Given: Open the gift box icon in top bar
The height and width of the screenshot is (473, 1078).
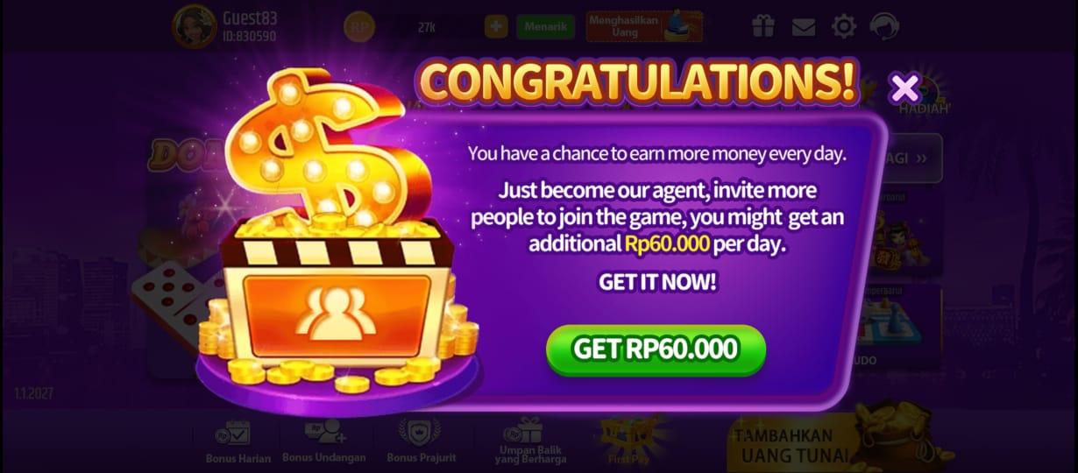Looking at the screenshot, I should [762, 26].
